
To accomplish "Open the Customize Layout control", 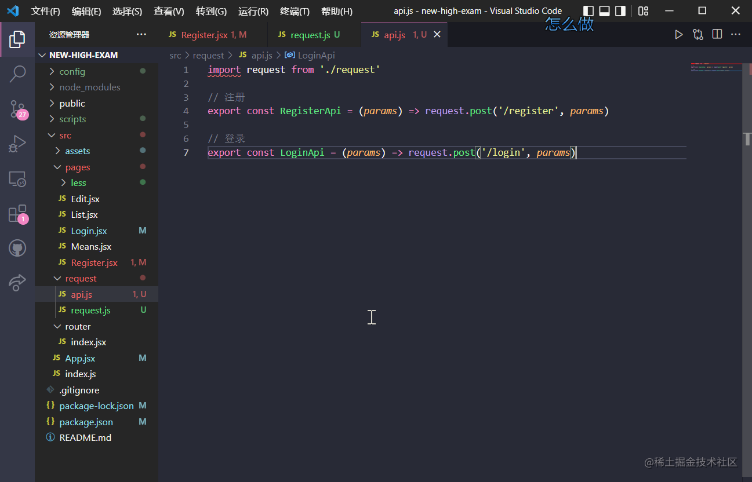I will click(643, 10).
